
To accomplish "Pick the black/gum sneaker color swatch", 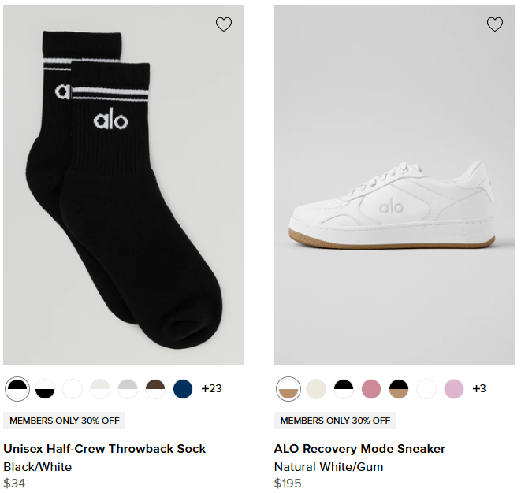I will point(399,388).
